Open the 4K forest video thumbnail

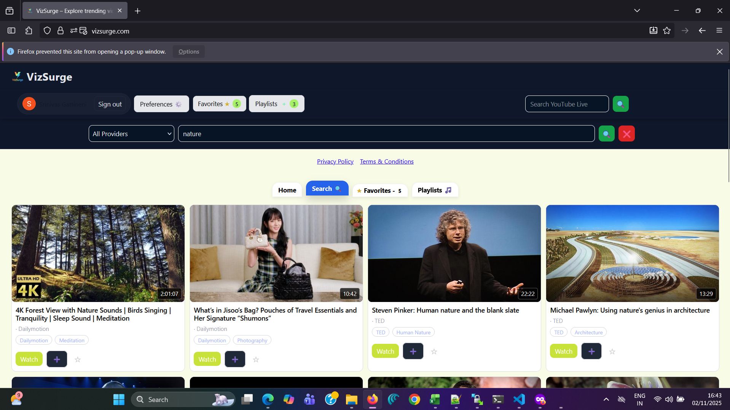click(98, 253)
